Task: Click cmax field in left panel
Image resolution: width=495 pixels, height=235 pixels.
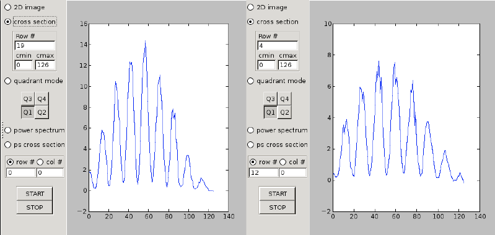Action: click(x=45, y=65)
